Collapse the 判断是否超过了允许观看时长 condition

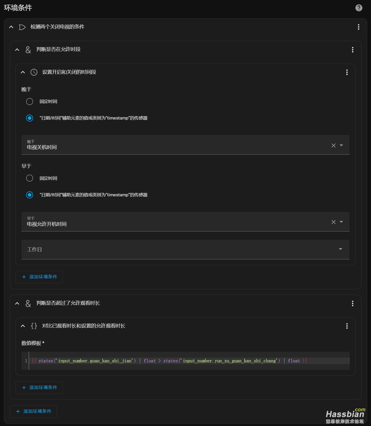coord(17,303)
